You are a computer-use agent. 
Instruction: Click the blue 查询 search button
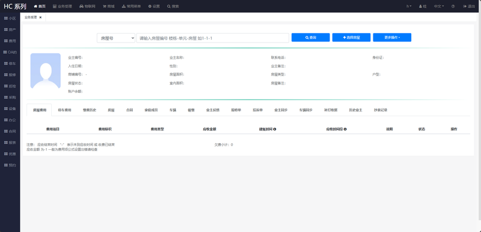pyautogui.click(x=310, y=38)
